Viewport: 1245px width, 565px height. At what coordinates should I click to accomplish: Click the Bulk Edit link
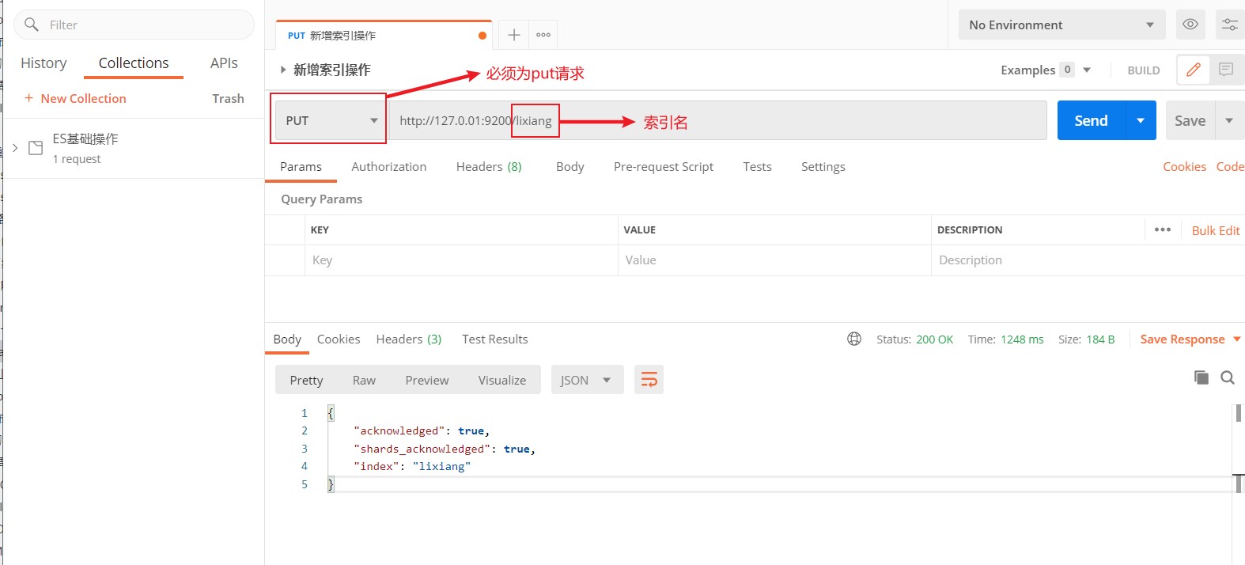[1216, 230]
